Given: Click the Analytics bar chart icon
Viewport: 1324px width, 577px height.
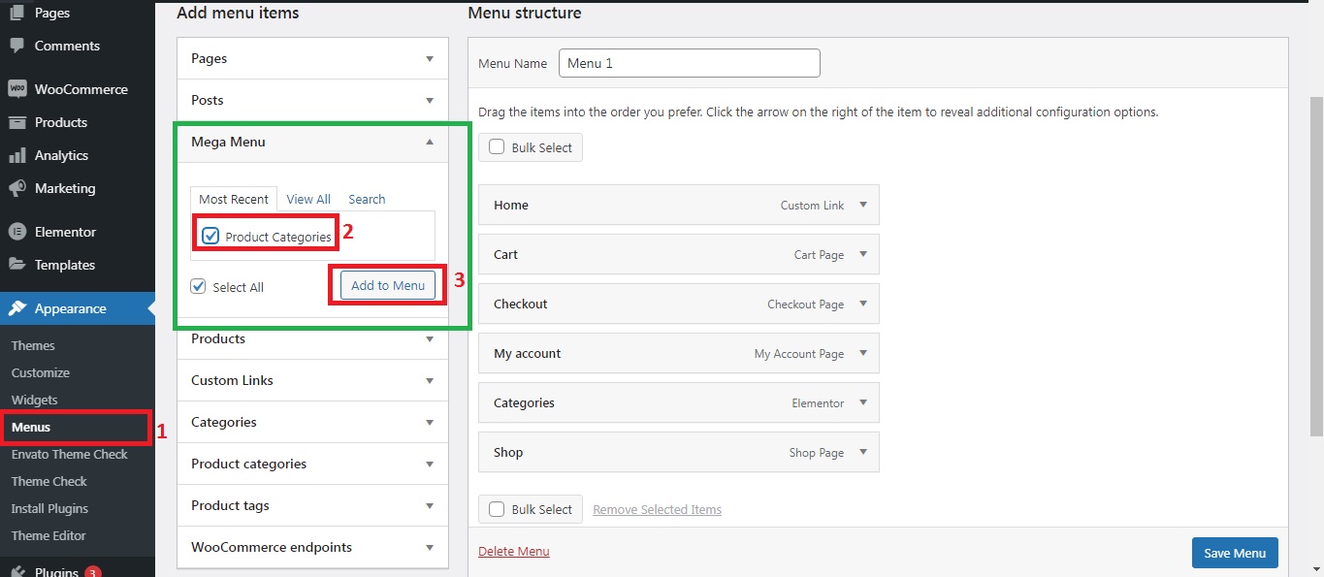Looking at the screenshot, I should coord(16,155).
